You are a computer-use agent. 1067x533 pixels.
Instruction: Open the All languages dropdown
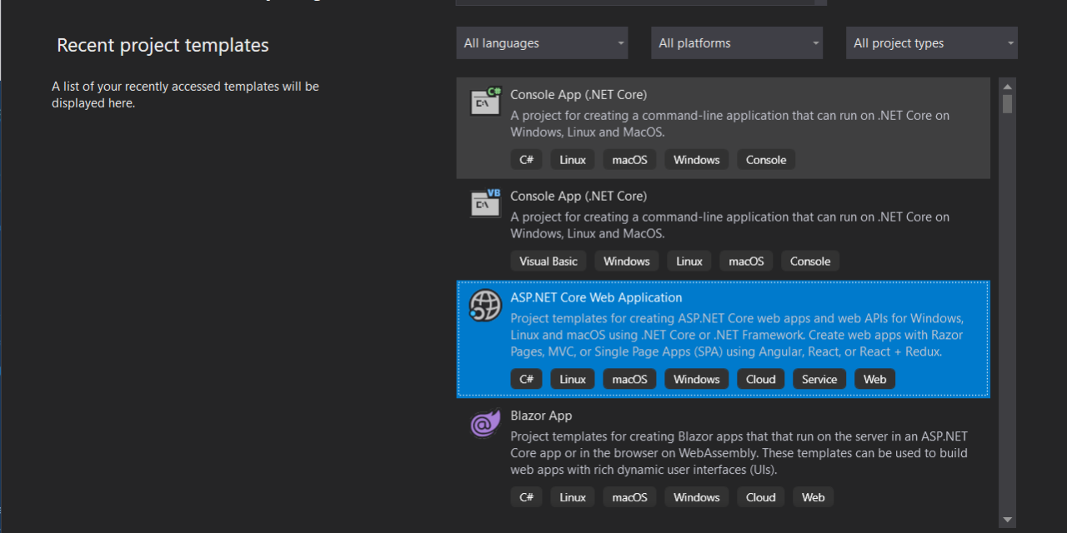pyautogui.click(x=542, y=43)
